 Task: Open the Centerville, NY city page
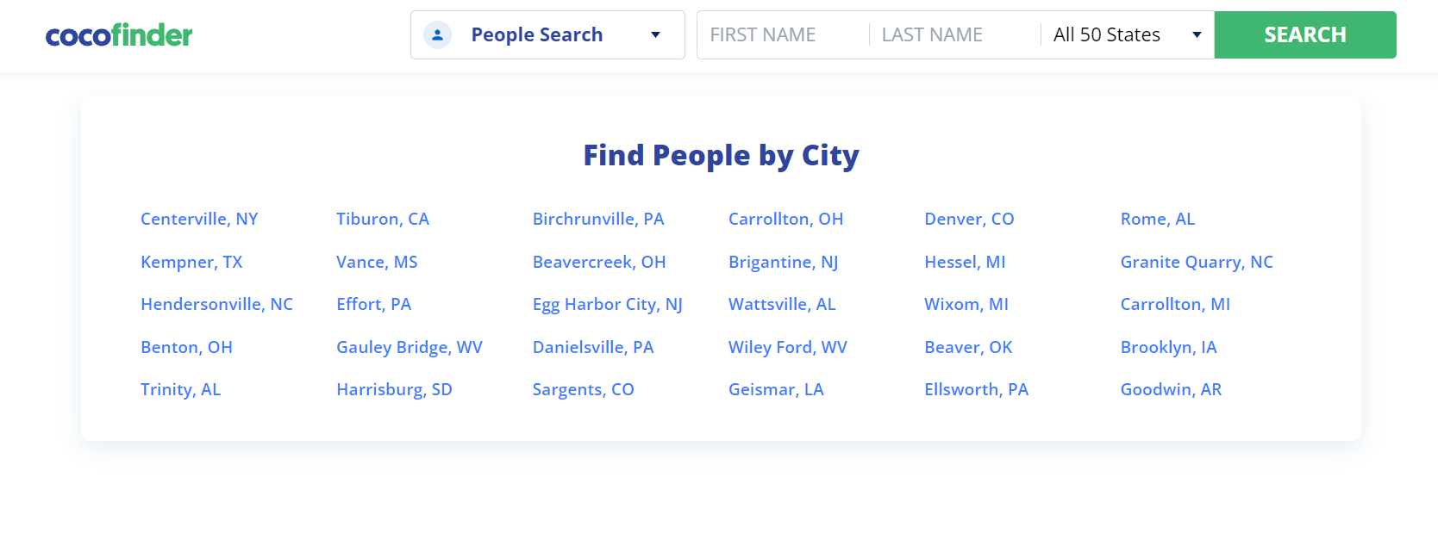pyautogui.click(x=199, y=219)
